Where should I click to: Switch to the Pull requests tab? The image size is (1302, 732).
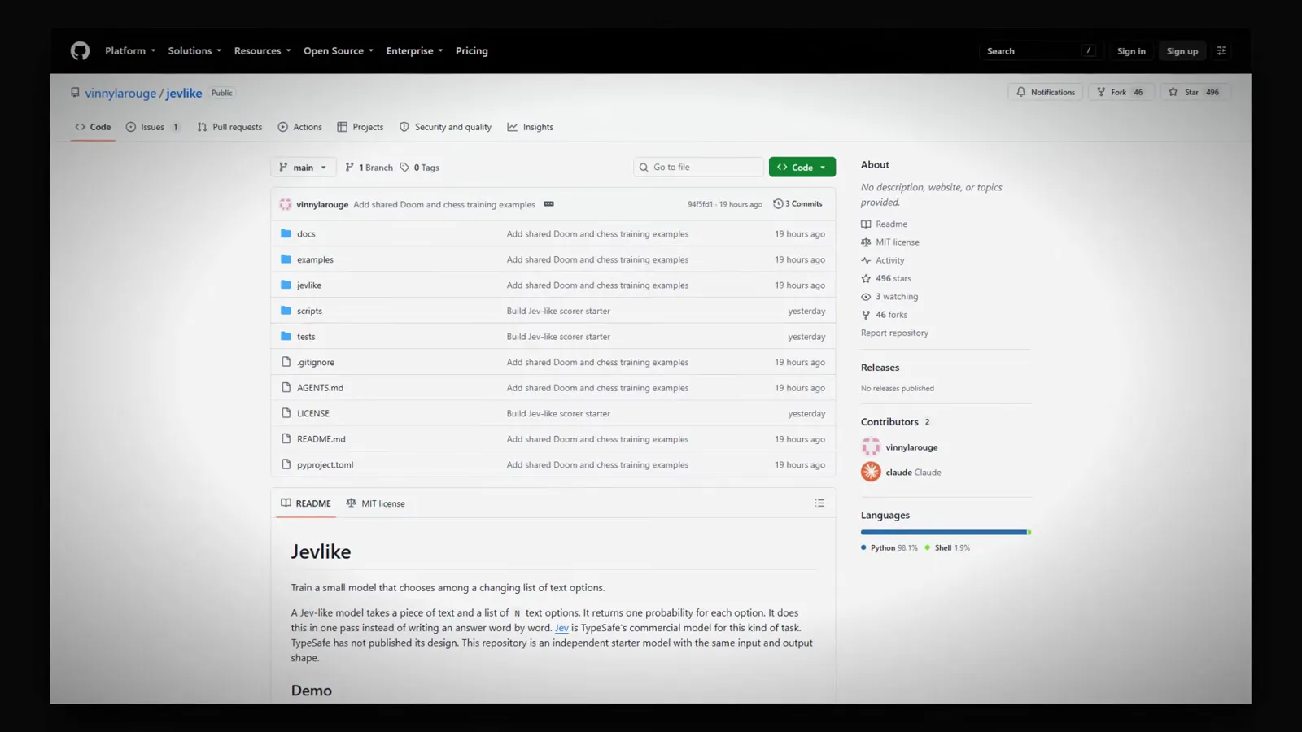[x=229, y=127]
